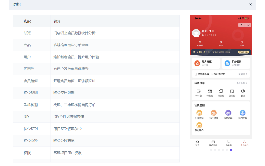Image resolution: width=265 pixels, height=166 pixels.
Task: Click 积分兑换商品 description
Action: (x=64, y=141)
